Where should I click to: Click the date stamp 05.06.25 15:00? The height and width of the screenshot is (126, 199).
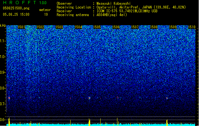(x=16, y=14)
